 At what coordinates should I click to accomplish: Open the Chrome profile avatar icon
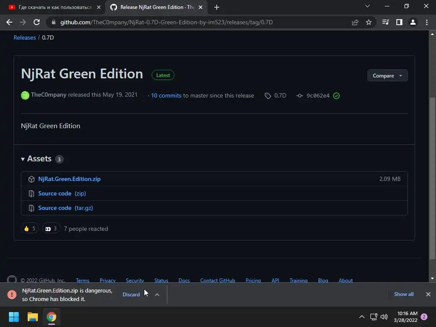click(x=413, y=22)
